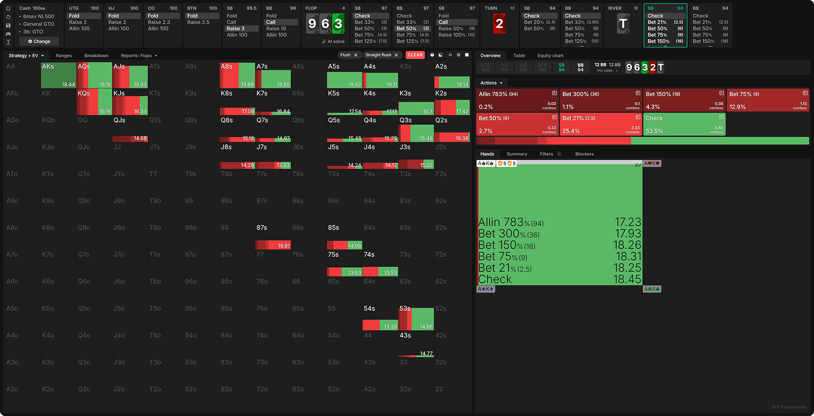Select the BB 94 position toggle
This screenshot has width=814, height=416.
point(580,68)
